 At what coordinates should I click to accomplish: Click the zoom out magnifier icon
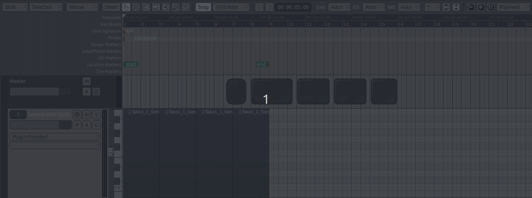pyautogui.click(x=471, y=7)
